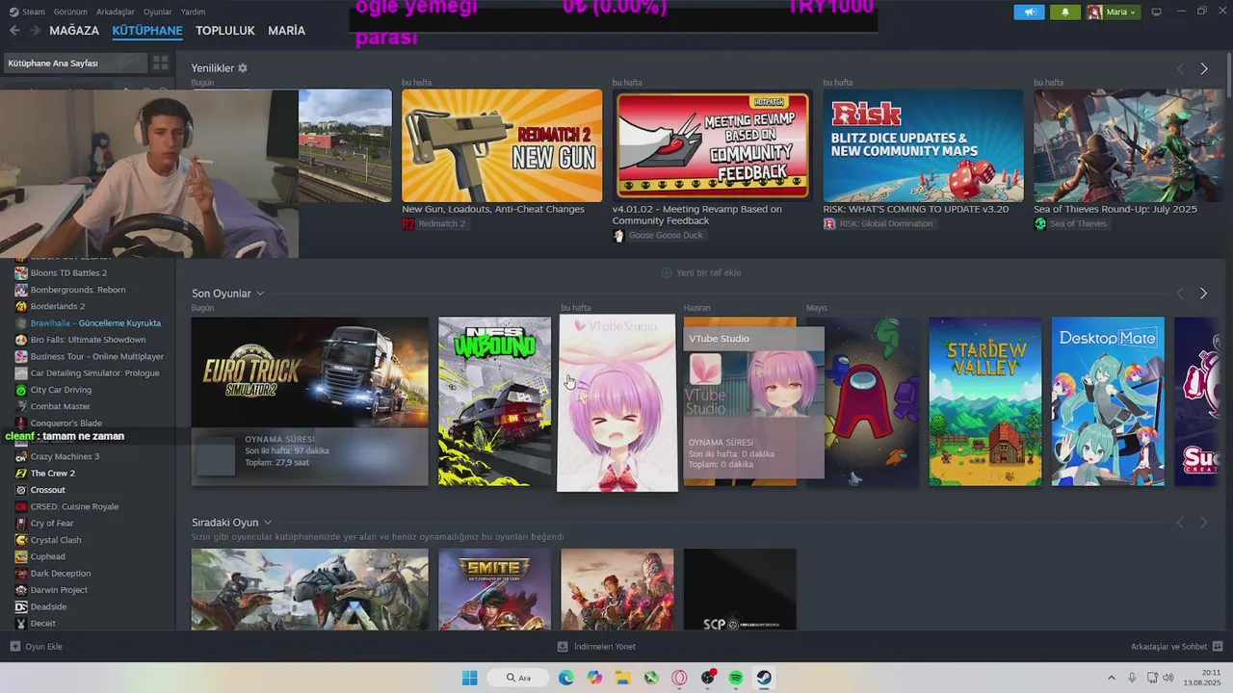The height and width of the screenshot is (693, 1233).
Task: Open Yenilikler settings gear
Action: [x=243, y=68]
